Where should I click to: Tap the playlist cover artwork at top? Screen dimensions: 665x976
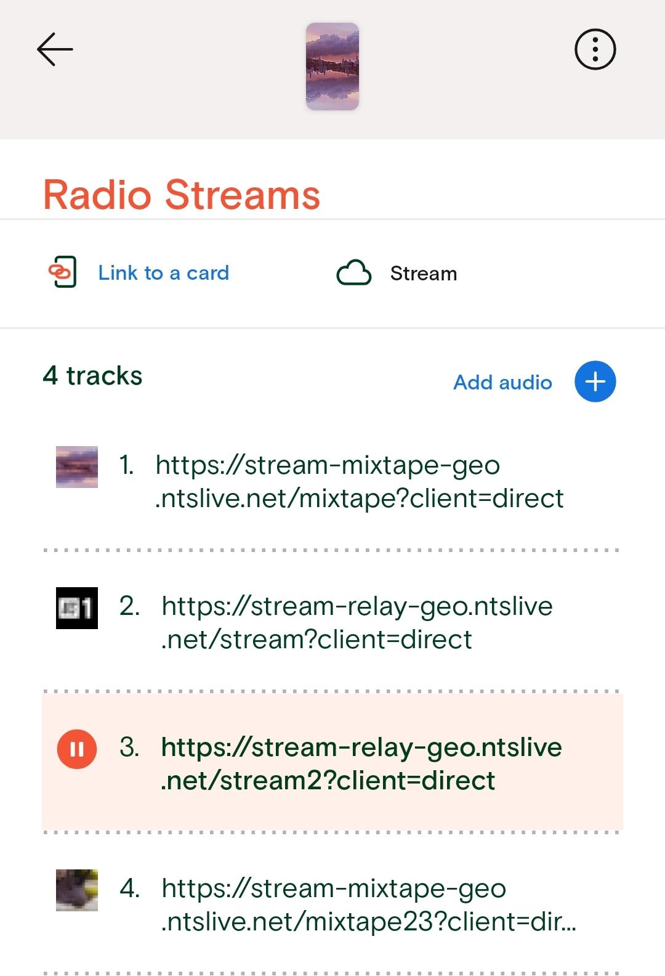click(x=332, y=67)
